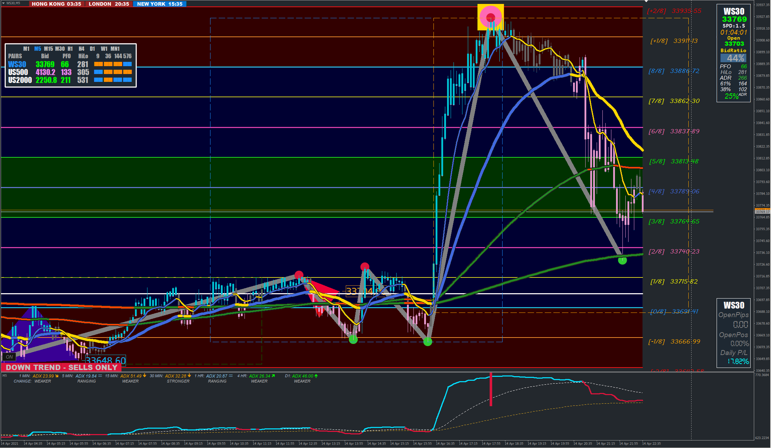
Task: Select the US500 pair
Action: pyautogui.click(x=18, y=72)
